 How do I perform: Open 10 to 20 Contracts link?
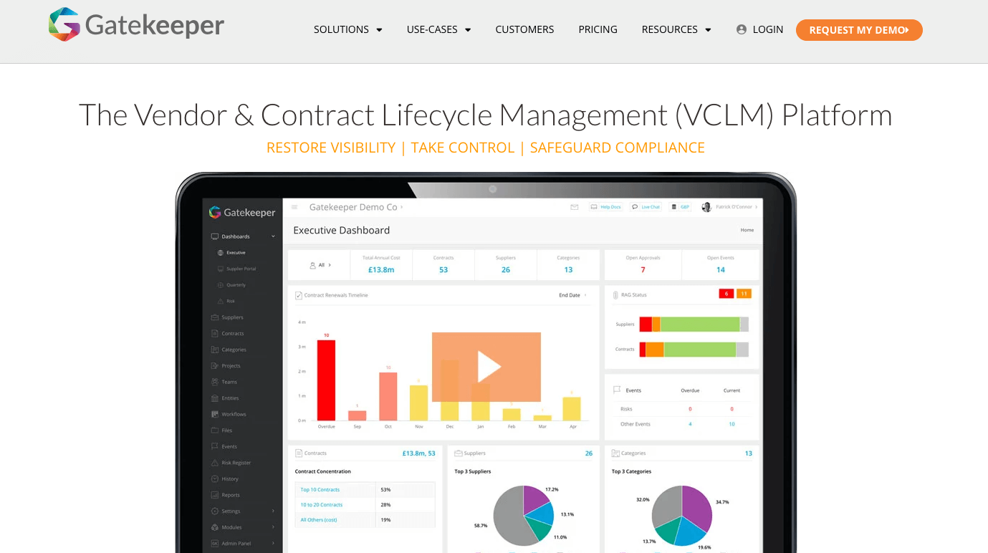coord(322,505)
